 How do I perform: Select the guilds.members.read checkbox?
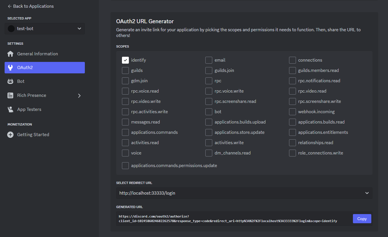point(293,70)
